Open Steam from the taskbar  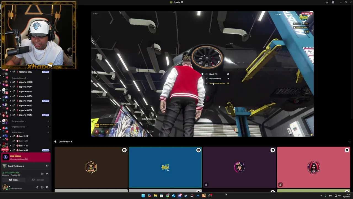186,196
